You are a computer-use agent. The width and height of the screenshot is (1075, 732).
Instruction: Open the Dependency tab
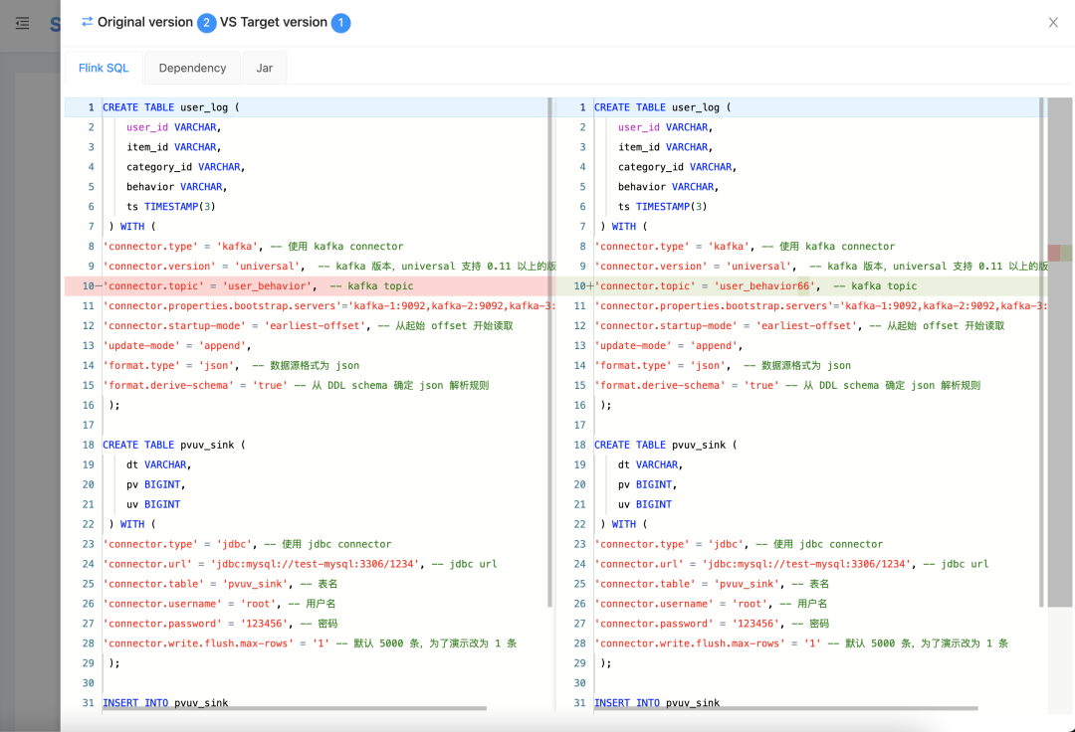[192, 68]
